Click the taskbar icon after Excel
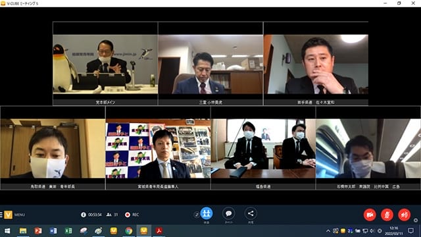 (x=84, y=231)
